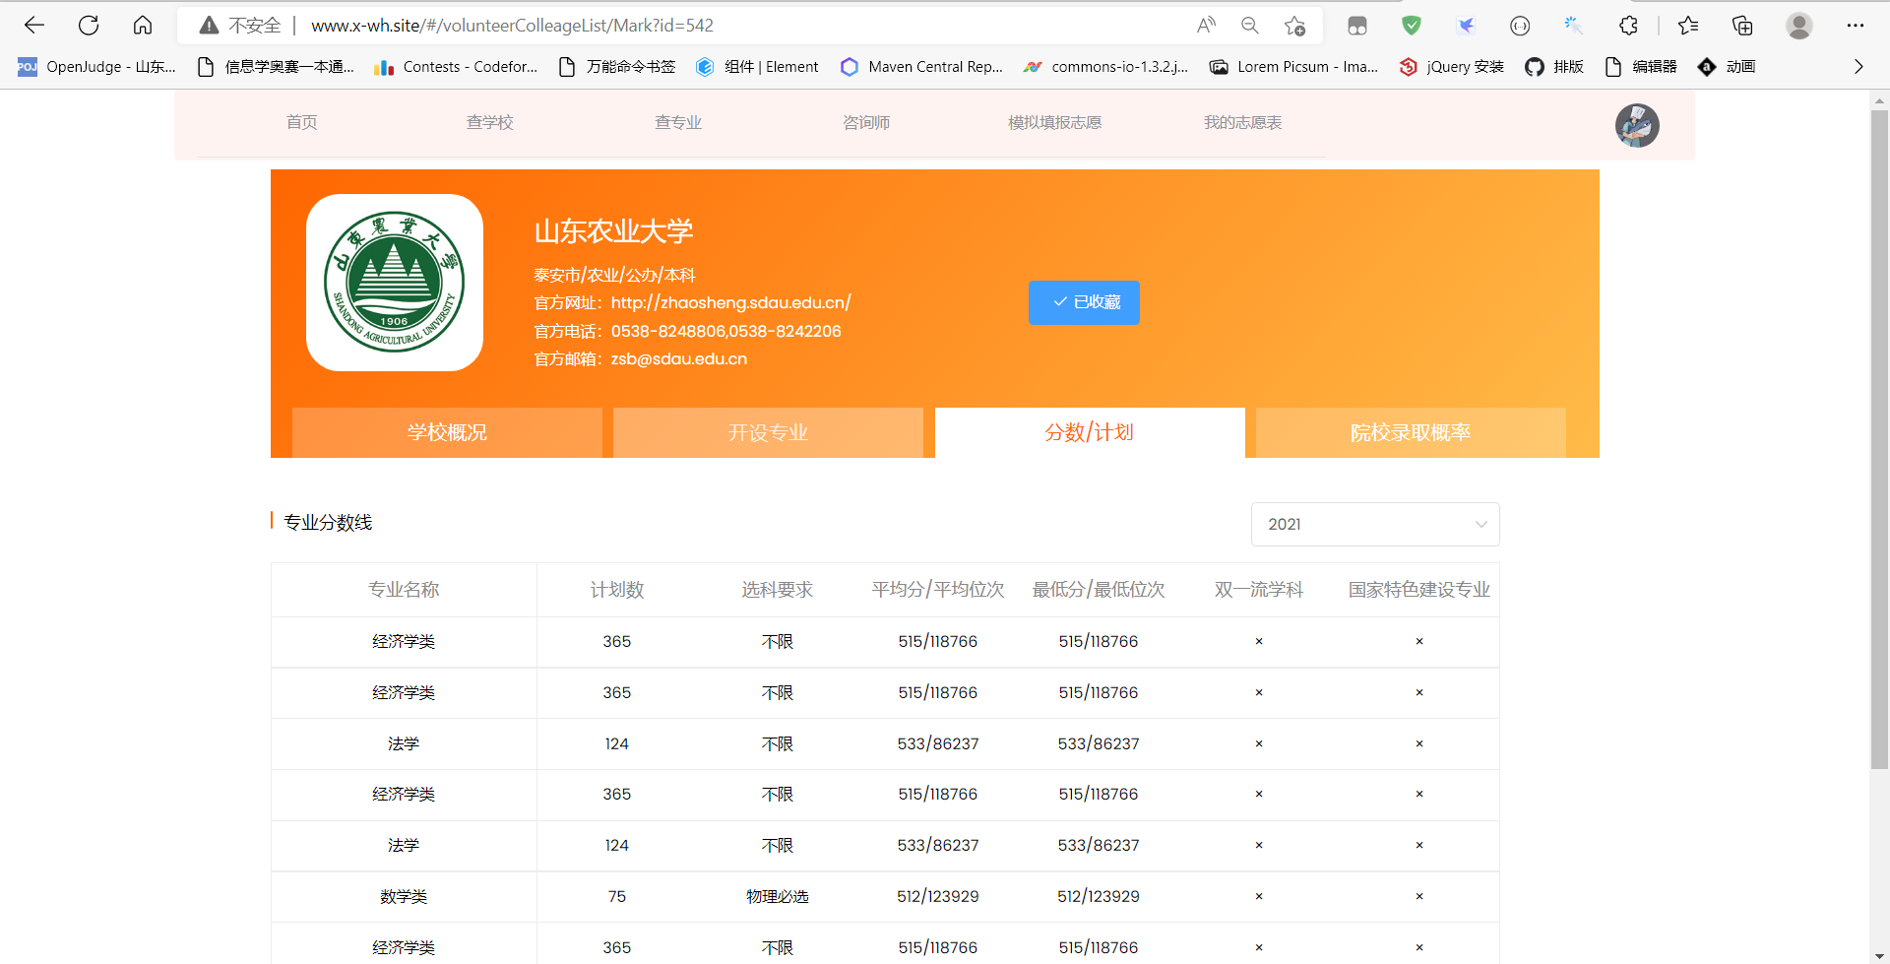The width and height of the screenshot is (1890, 964).
Task: Click the 国家特色建设专业 column header
Action: (1418, 590)
